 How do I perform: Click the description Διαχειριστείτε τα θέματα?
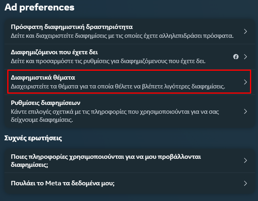118,86
